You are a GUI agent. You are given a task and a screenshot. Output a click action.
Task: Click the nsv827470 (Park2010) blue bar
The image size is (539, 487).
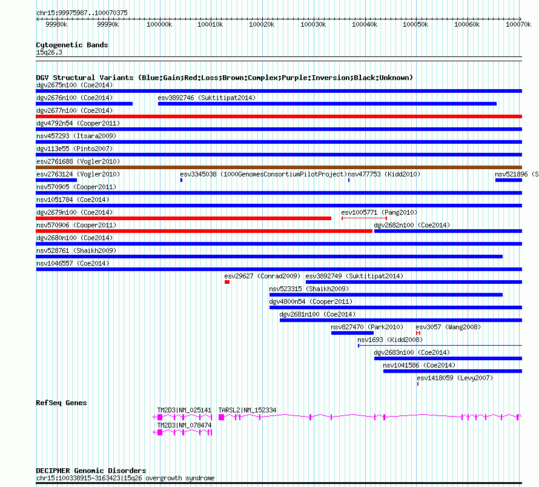pyautogui.click(x=352, y=333)
